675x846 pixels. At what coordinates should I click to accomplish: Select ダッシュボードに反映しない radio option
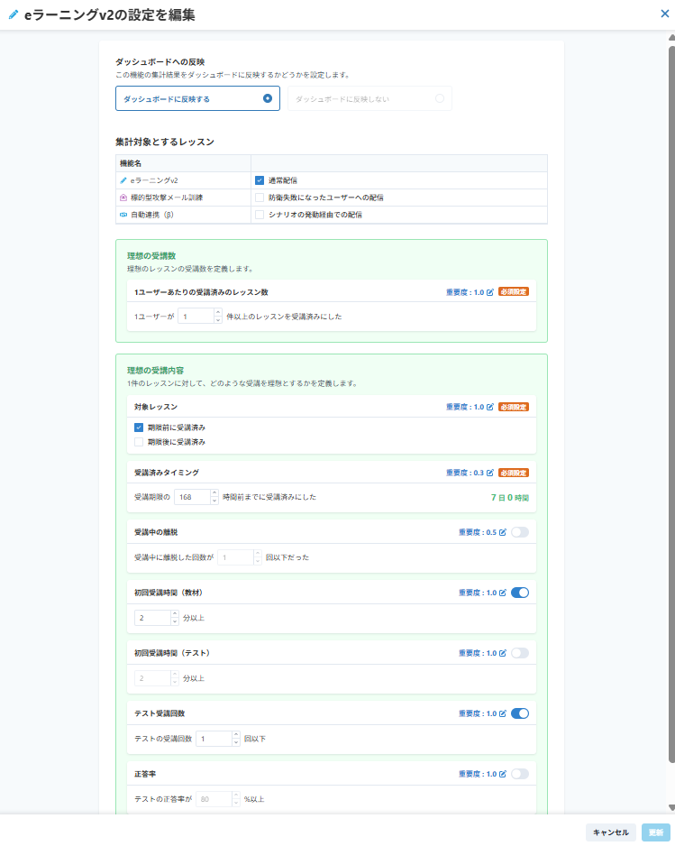(x=369, y=98)
